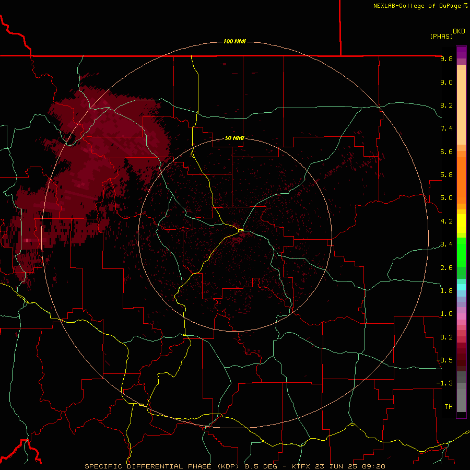Pick the pale peach legend swatch

pyautogui.click(x=461, y=107)
